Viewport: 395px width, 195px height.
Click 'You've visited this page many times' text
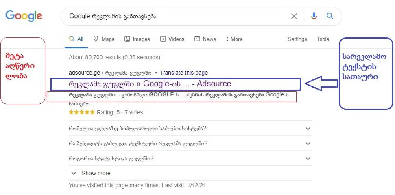137,186
